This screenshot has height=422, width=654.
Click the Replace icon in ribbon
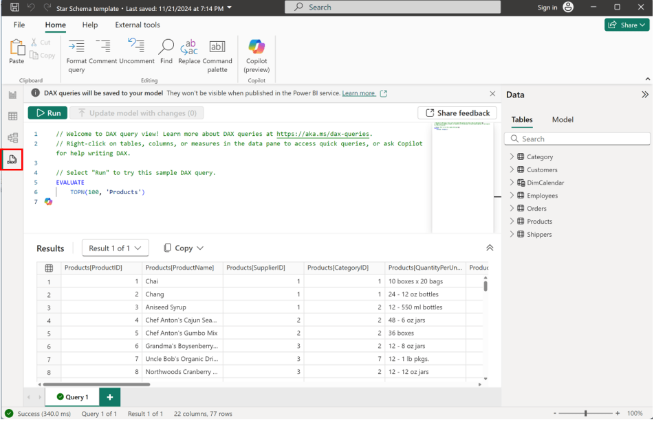[189, 47]
